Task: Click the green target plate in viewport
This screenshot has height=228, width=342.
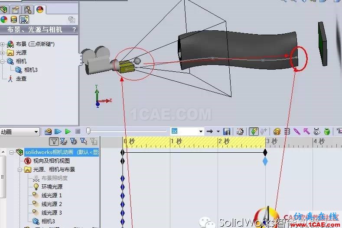Action: click(x=322, y=44)
